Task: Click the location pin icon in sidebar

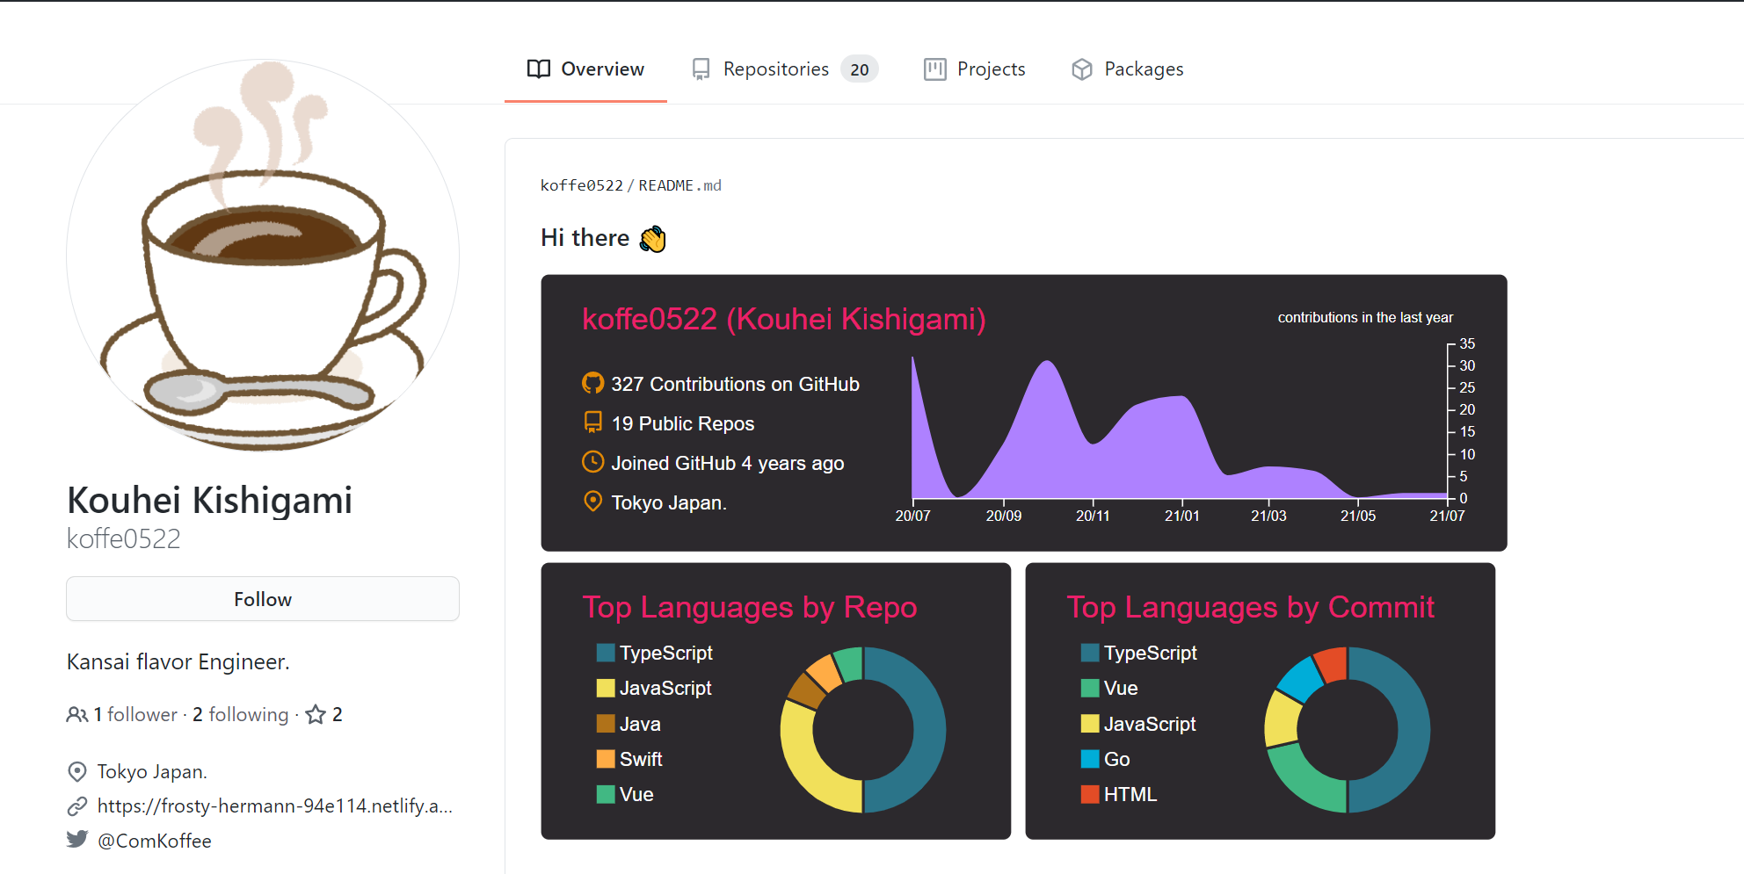Action: pyautogui.click(x=77, y=772)
